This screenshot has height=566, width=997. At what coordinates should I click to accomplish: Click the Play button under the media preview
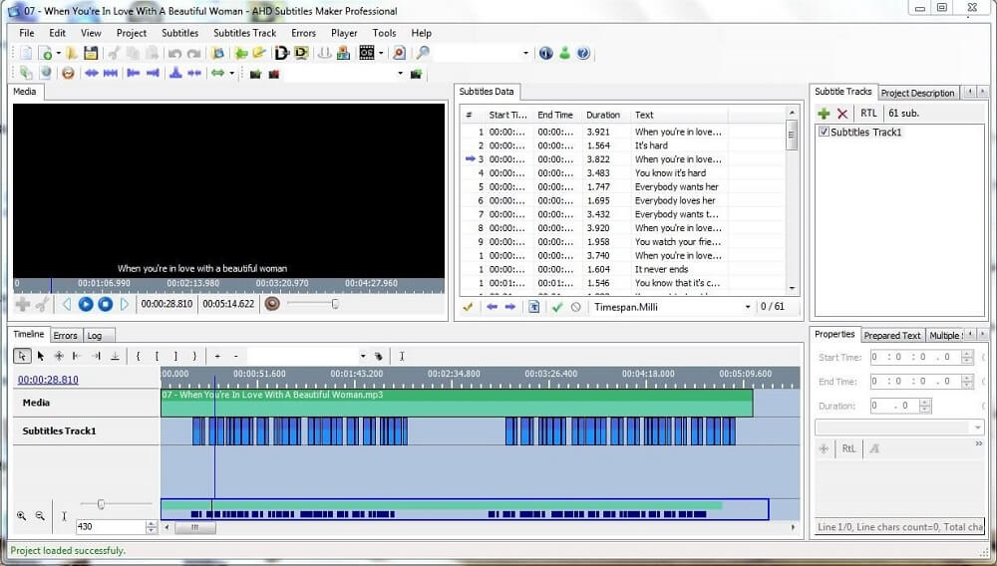point(86,304)
